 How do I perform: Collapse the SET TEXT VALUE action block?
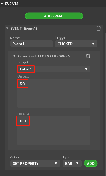(x=14, y=56)
